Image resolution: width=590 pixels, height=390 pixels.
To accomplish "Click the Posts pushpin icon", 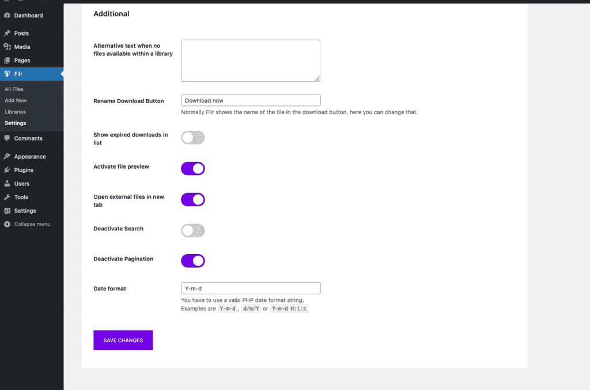I will 7,33.
